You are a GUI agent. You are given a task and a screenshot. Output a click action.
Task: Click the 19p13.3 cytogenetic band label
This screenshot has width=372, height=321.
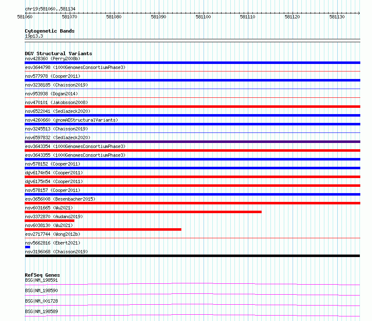pyautogui.click(x=34, y=36)
